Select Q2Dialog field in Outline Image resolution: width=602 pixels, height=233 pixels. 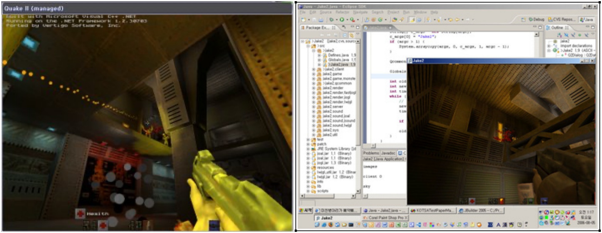(x=578, y=55)
